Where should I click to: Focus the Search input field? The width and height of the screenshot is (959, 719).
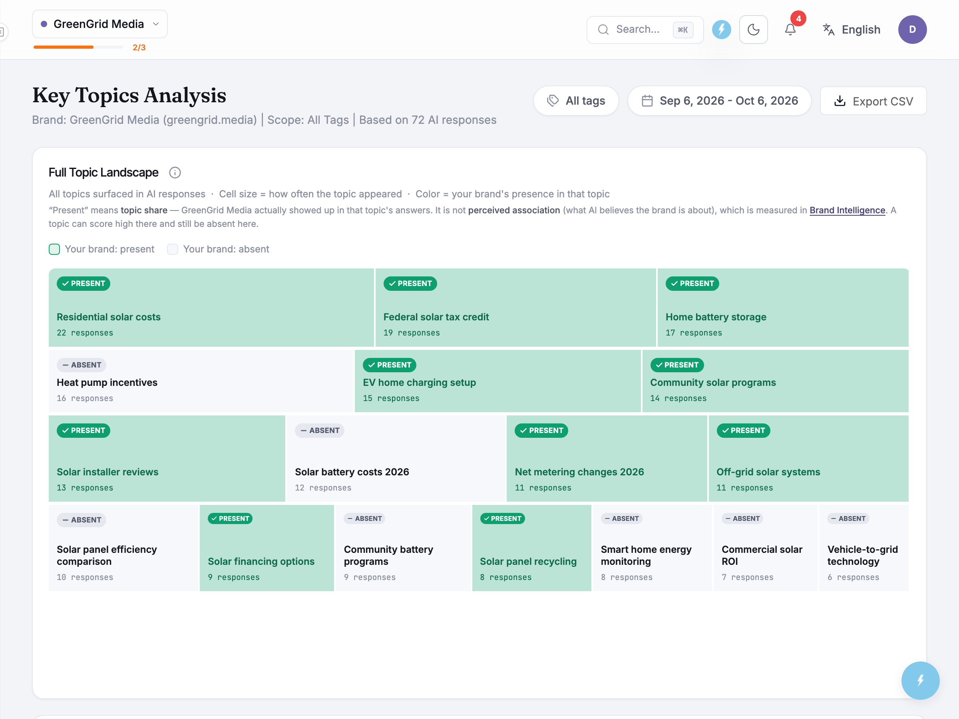point(645,30)
